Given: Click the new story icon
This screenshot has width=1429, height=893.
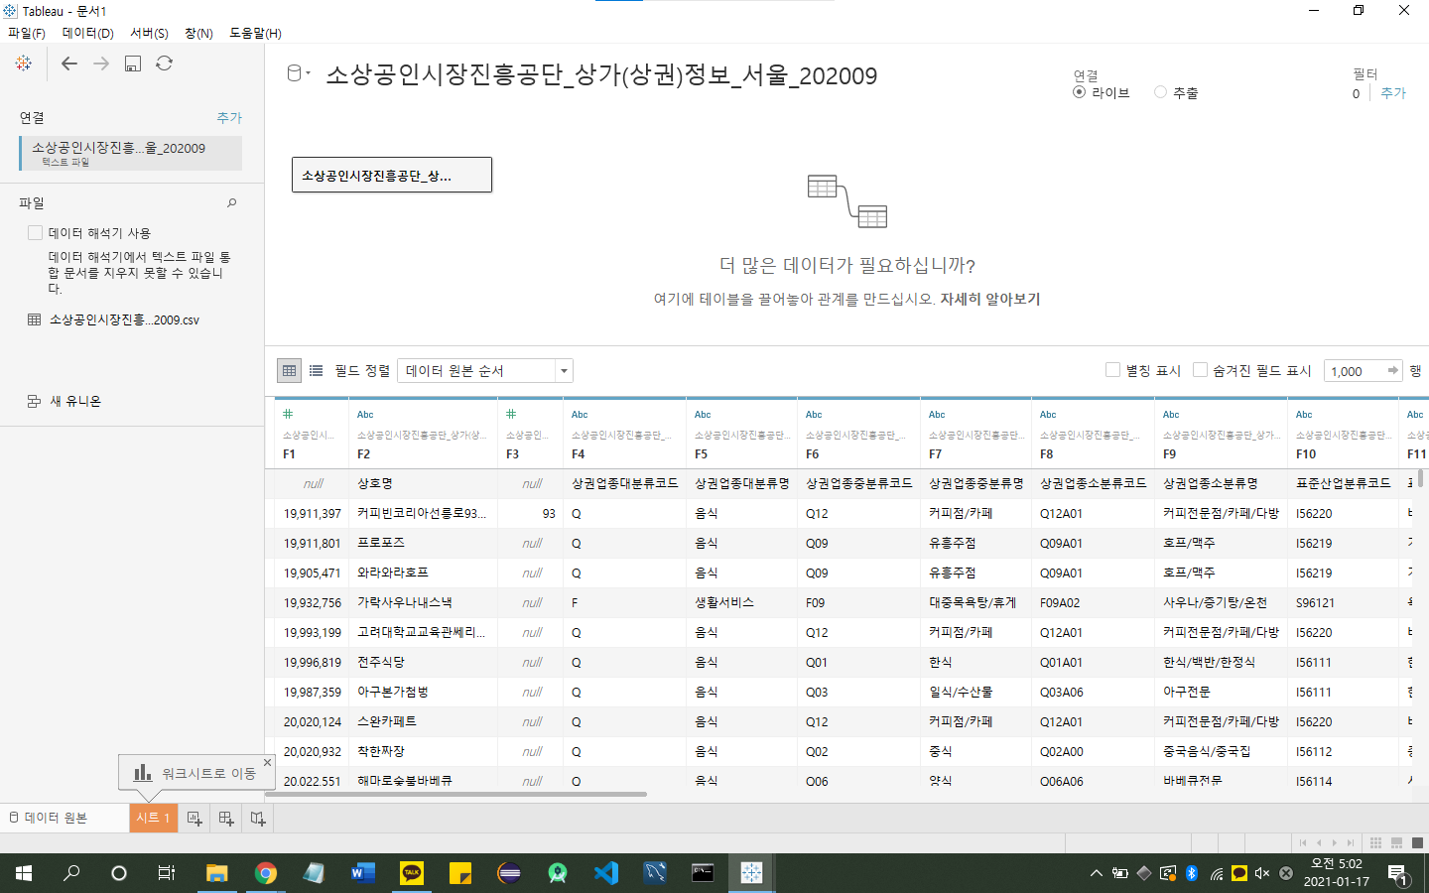Looking at the screenshot, I should pyautogui.click(x=258, y=819).
